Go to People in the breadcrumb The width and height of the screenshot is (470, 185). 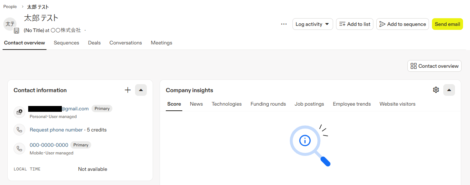[10, 7]
